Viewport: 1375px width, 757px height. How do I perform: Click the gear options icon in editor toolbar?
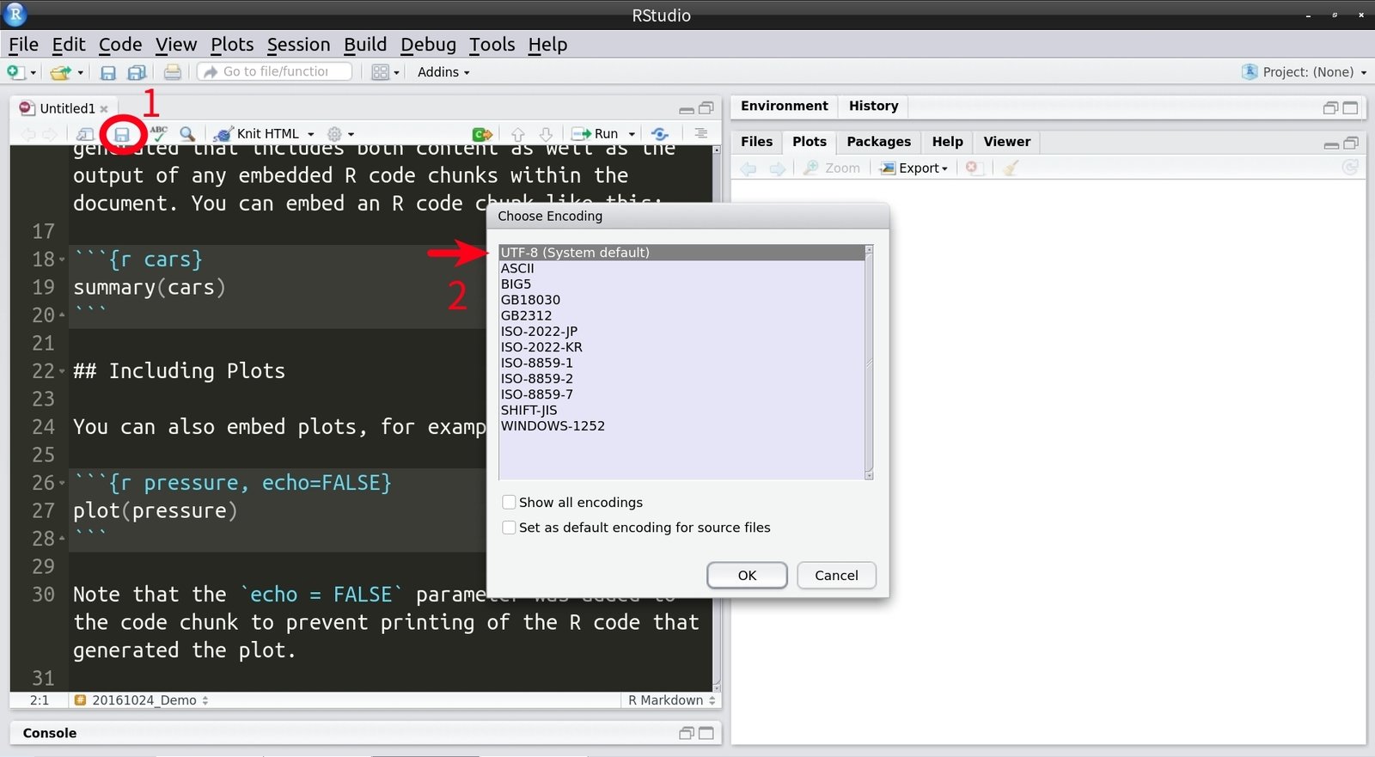coord(335,134)
